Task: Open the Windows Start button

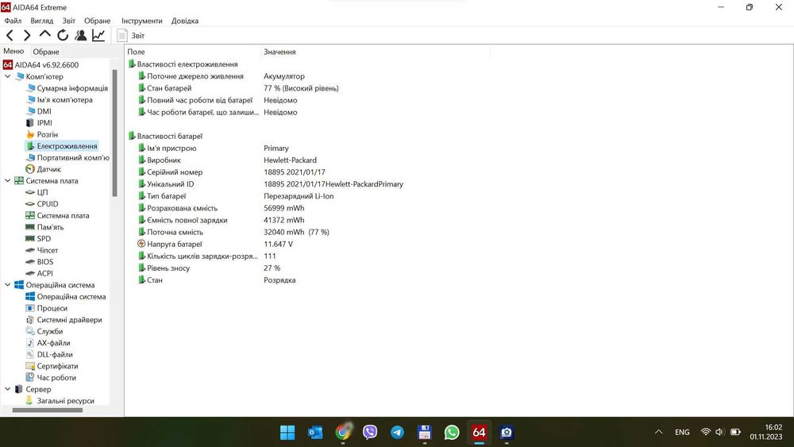Action: click(287, 433)
